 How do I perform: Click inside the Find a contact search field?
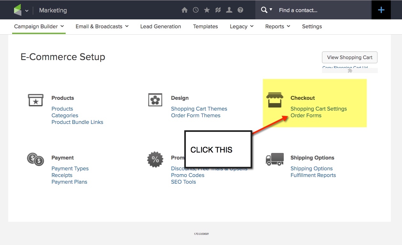(303, 10)
